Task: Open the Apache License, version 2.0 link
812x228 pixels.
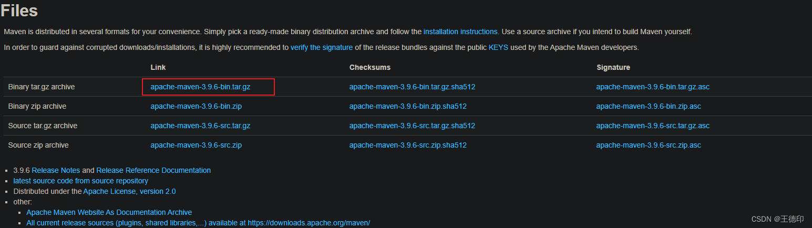Action: pyautogui.click(x=129, y=191)
